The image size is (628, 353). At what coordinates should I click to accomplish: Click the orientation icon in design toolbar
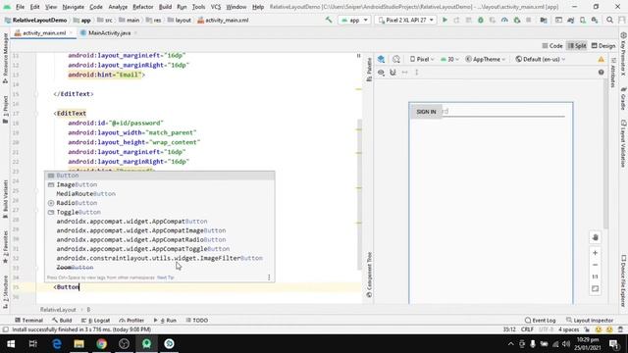396,59
